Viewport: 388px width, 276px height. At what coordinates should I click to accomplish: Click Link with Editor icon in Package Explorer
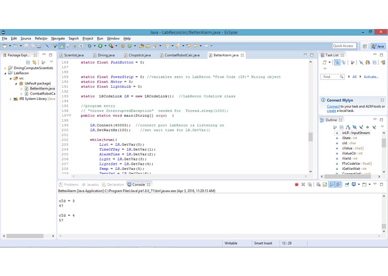(x=34, y=63)
